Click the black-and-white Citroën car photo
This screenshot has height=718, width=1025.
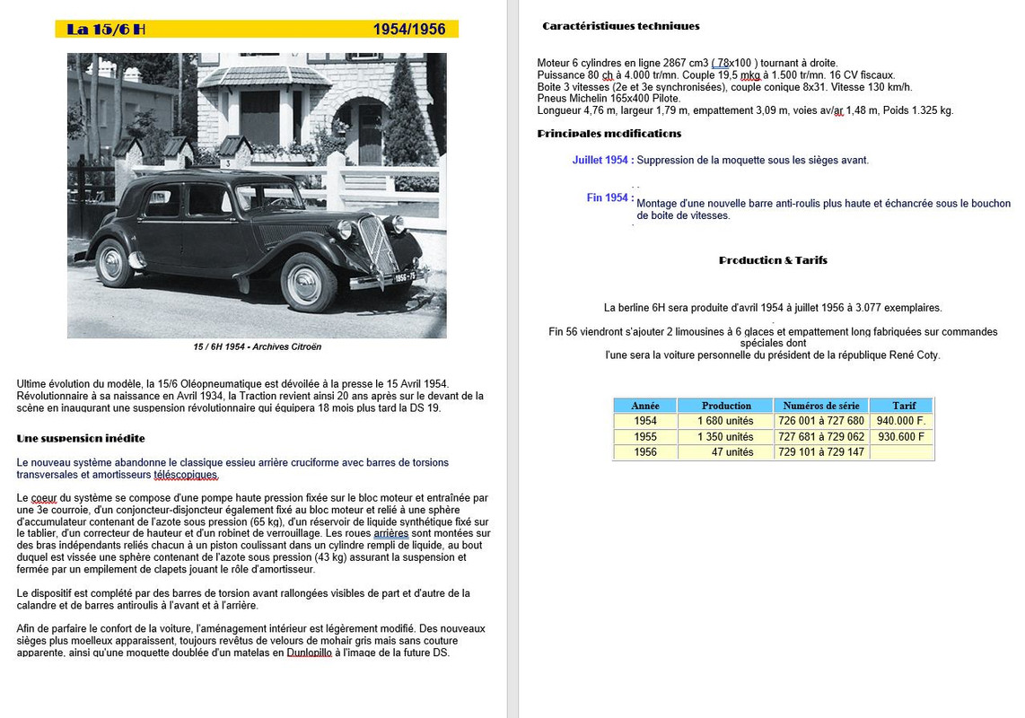(x=257, y=196)
